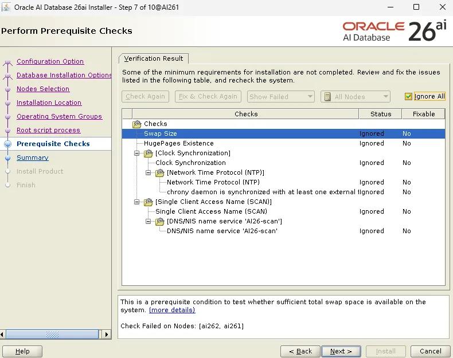This screenshot has width=453, height=358.
Task: Click the Summary step bullet icon
Action: pos(8,158)
